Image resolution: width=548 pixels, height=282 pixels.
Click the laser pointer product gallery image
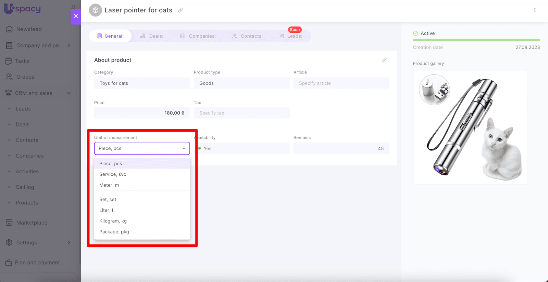click(x=470, y=127)
